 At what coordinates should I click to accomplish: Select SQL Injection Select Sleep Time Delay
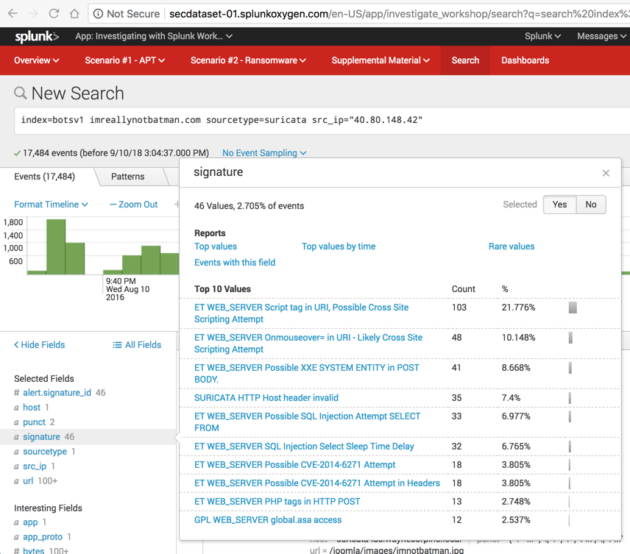pyautogui.click(x=304, y=447)
